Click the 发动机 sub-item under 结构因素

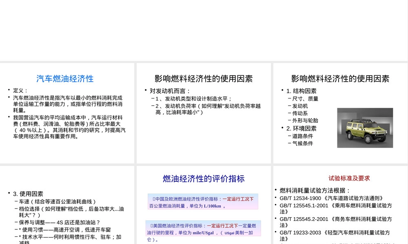[300, 106]
